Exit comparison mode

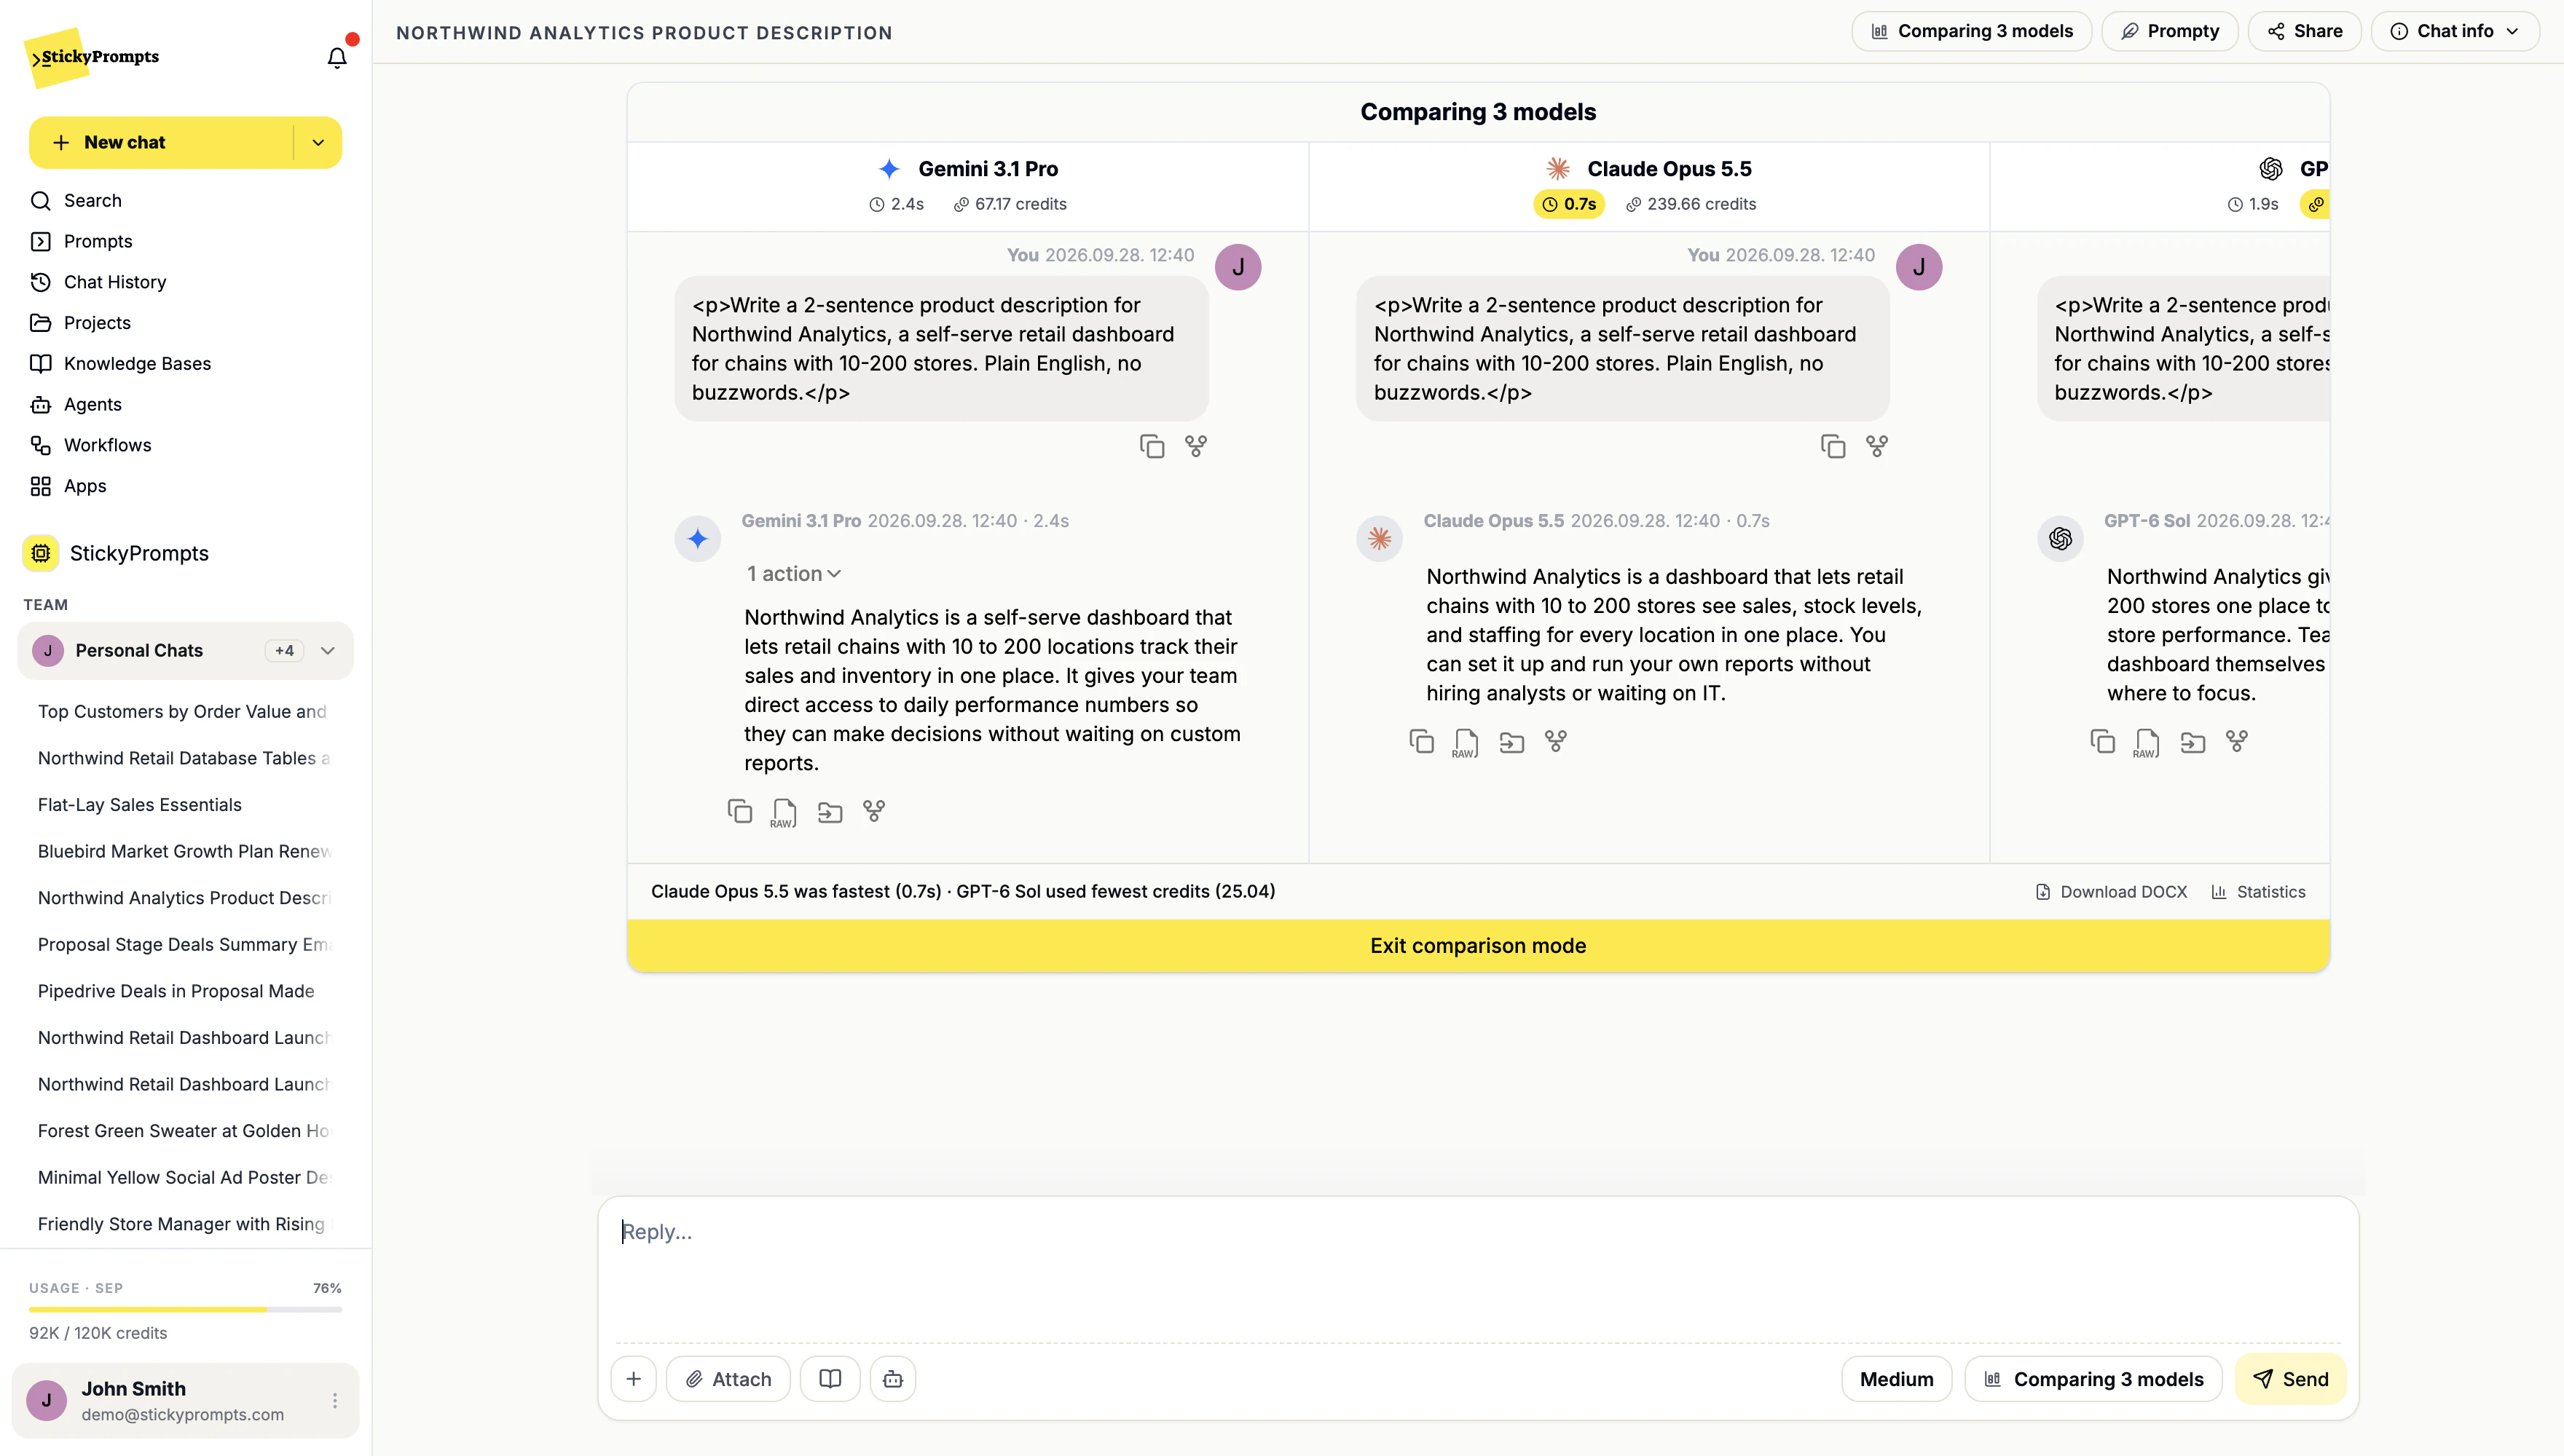pyautogui.click(x=1477, y=946)
